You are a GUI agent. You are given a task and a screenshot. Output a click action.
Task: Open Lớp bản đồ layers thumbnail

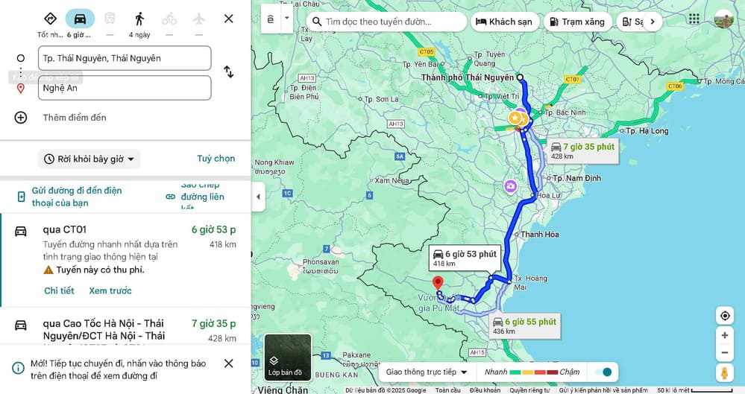pos(287,357)
